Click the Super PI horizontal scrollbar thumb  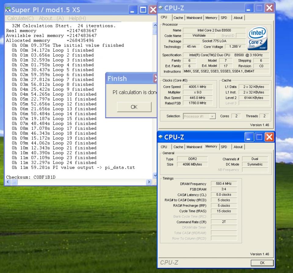[x=15, y=182]
